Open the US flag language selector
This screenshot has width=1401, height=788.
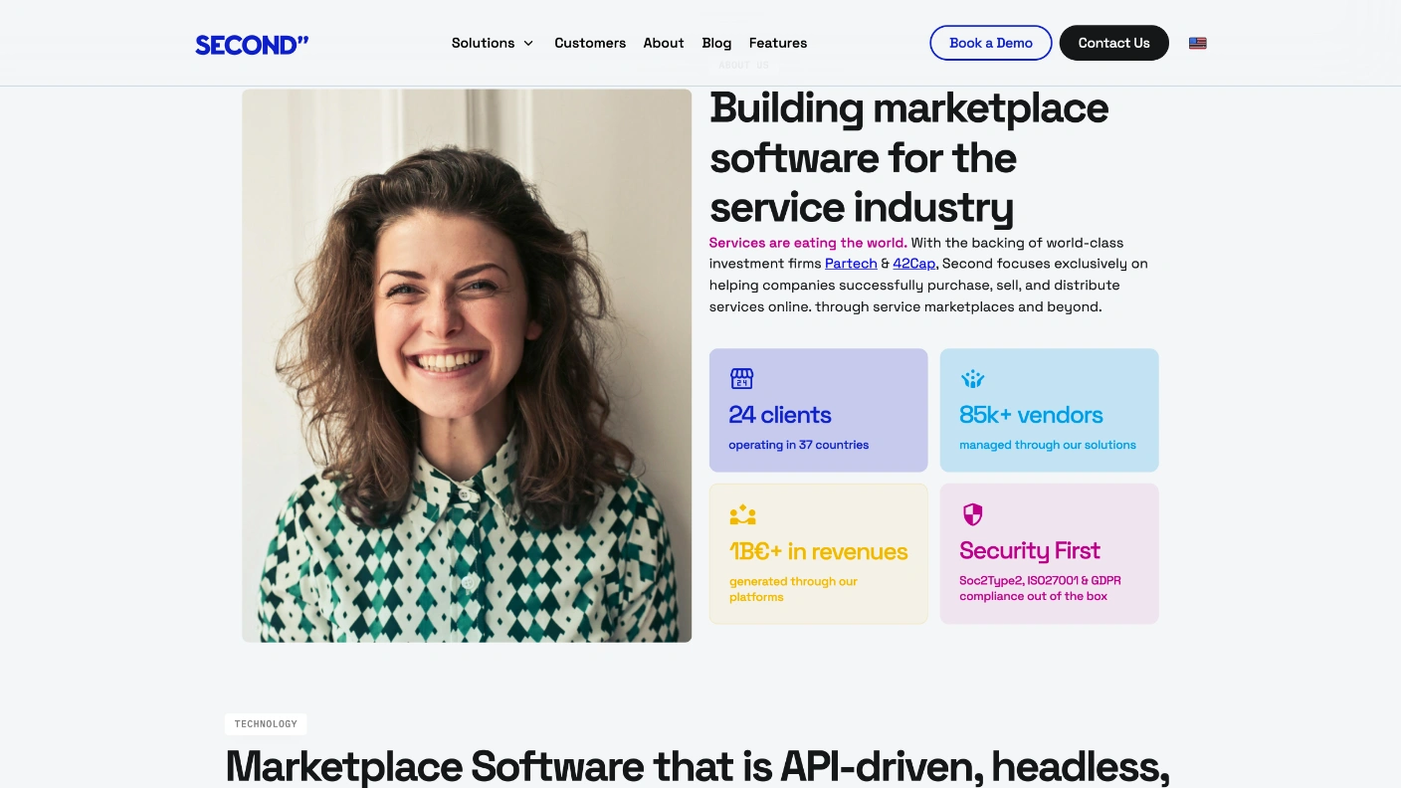[1198, 43]
